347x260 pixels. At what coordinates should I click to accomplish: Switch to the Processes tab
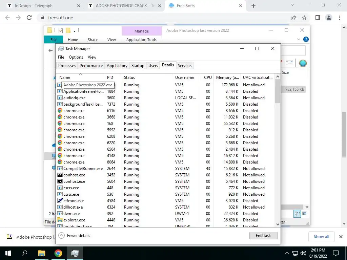coord(67,65)
